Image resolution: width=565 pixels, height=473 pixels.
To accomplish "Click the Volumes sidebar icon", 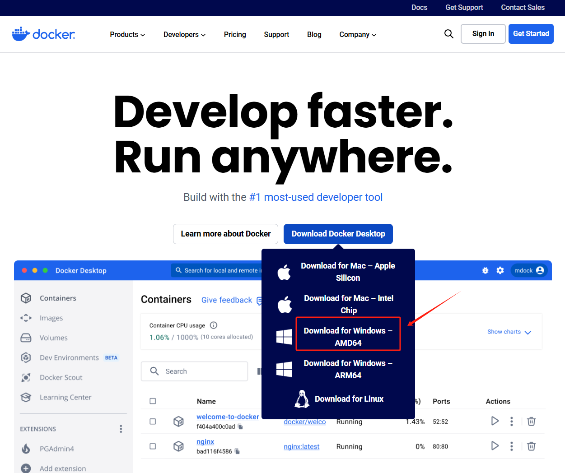I will tap(26, 338).
